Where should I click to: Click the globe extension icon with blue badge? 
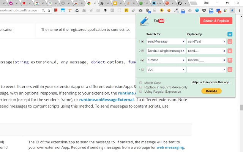pyautogui.click(x=148, y=11)
